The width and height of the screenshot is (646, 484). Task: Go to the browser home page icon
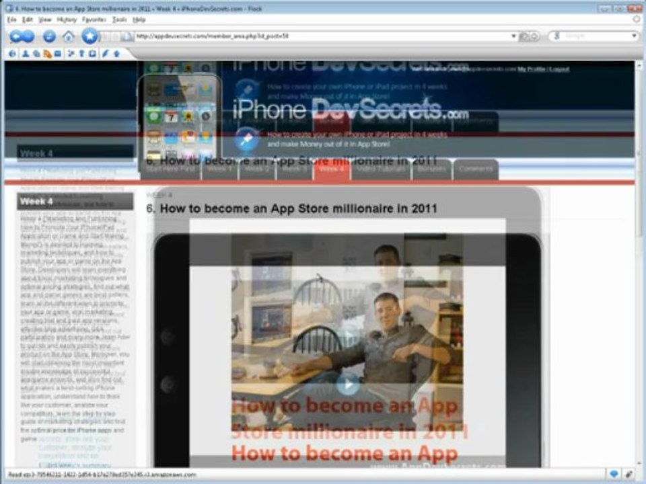click(69, 36)
